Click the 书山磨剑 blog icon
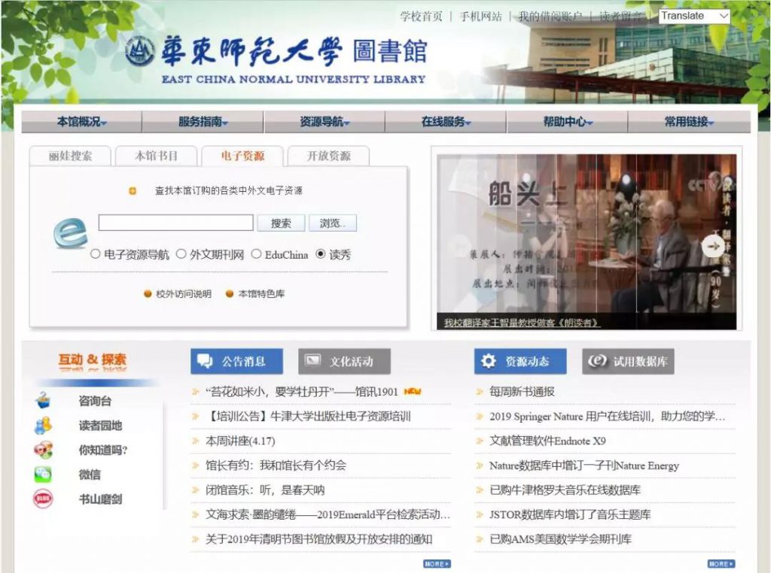 coord(43,499)
